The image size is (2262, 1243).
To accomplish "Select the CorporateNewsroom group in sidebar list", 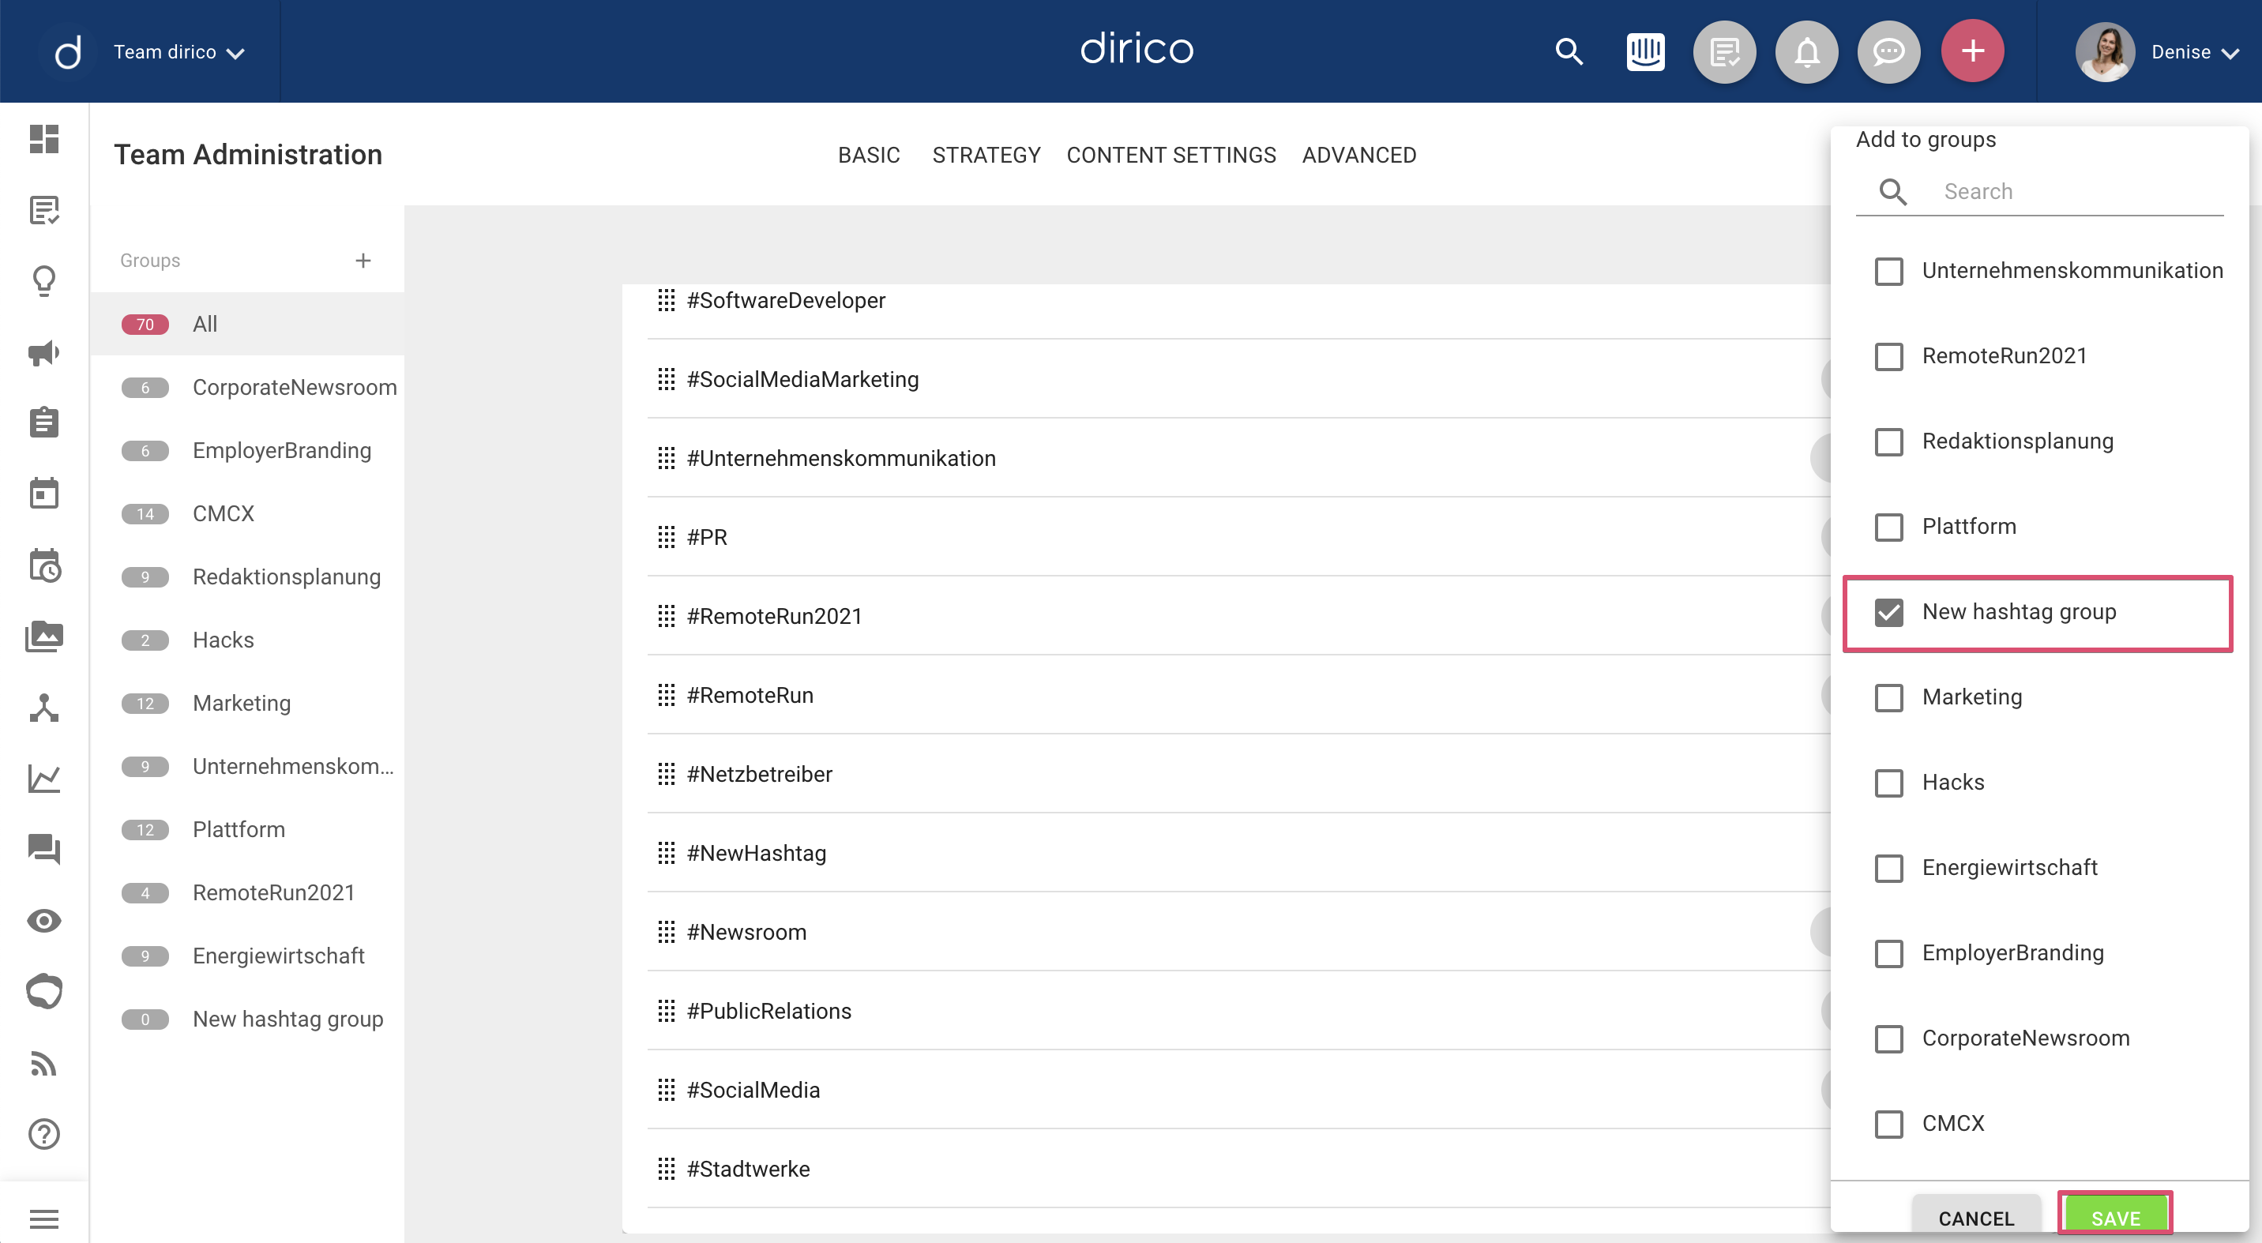I will pyautogui.click(x=246, y=387).
